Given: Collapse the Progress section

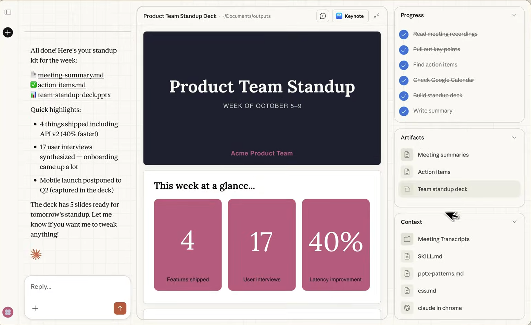Looking at the screenshot, I should 514,15.
